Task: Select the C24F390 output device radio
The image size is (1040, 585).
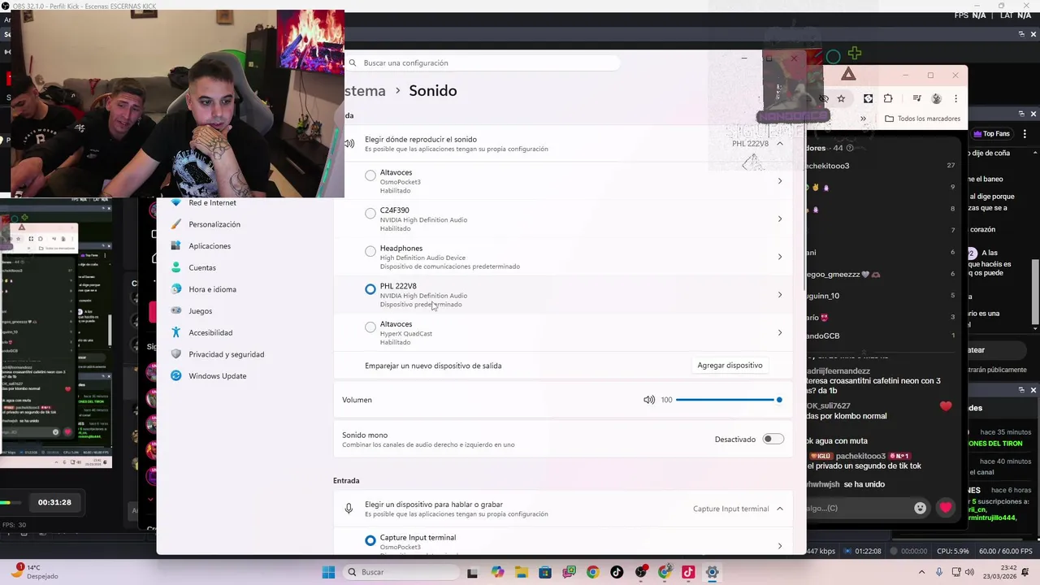Action: 370,214
